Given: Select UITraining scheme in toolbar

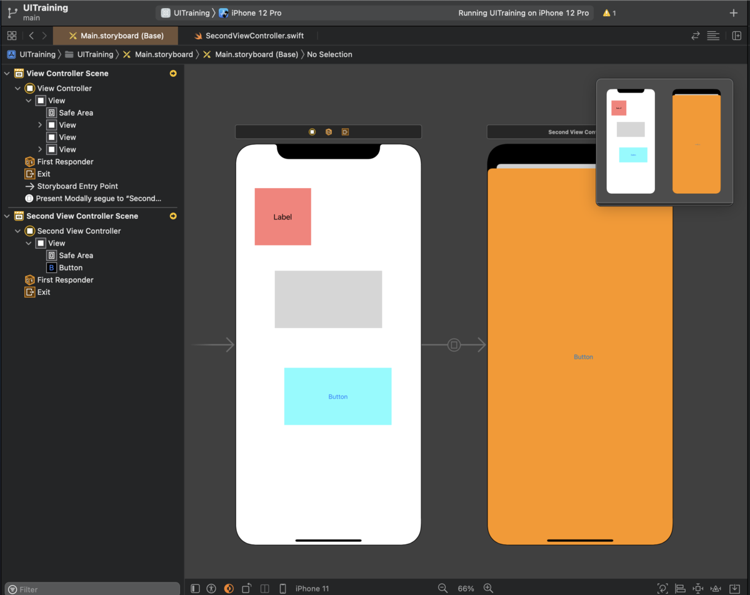Looking at the screenshot, I should coord(185,13).
